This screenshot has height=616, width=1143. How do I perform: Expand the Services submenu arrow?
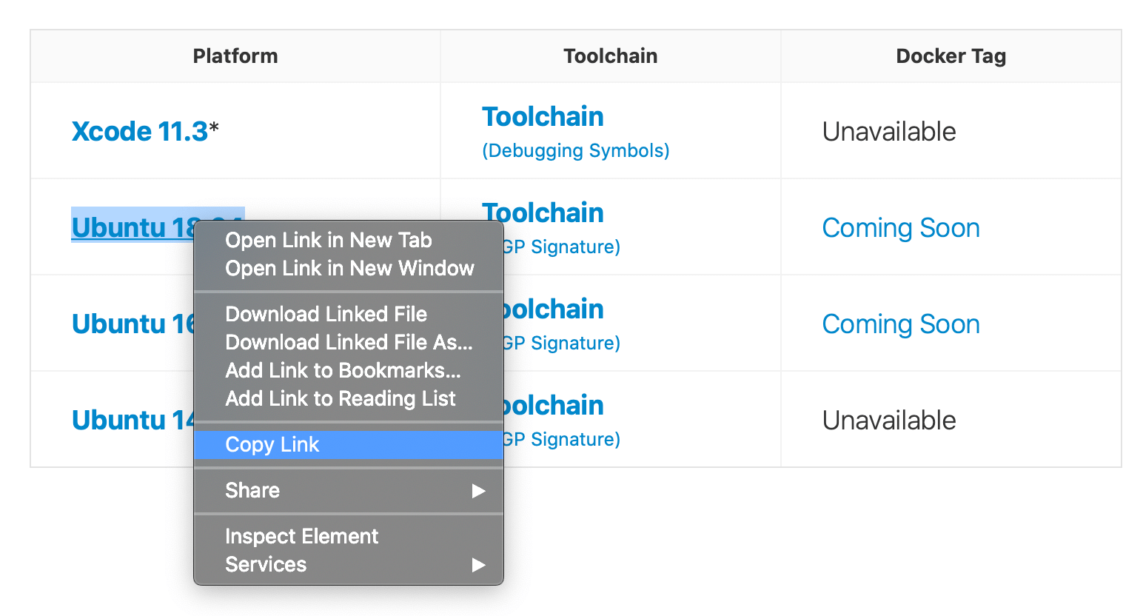coord(479,565)
